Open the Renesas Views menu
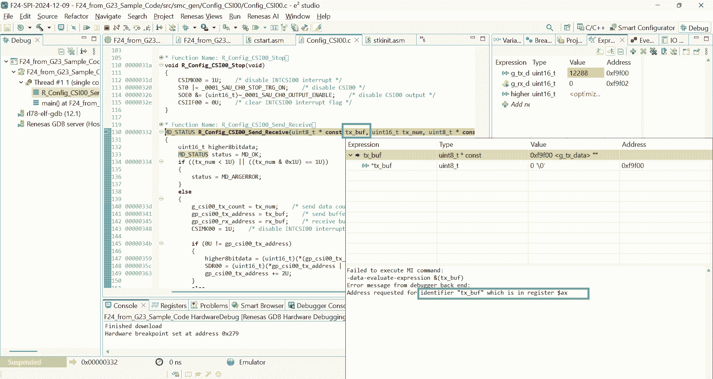The width and height of the screenshot is (713, 379). (x=201, y=16)
